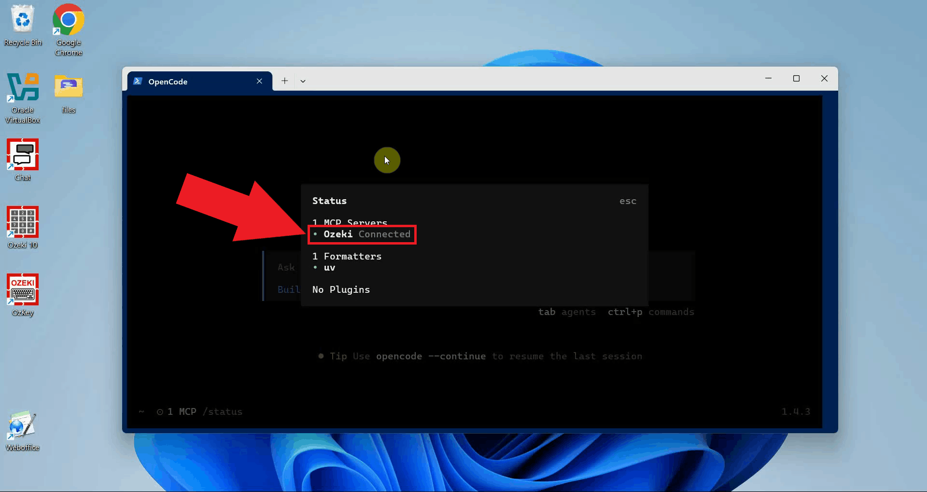Click the '1 MCP Servers' heading
This screenshot has height=492, width=927.
pyautogui.click(x=350, y=222)
